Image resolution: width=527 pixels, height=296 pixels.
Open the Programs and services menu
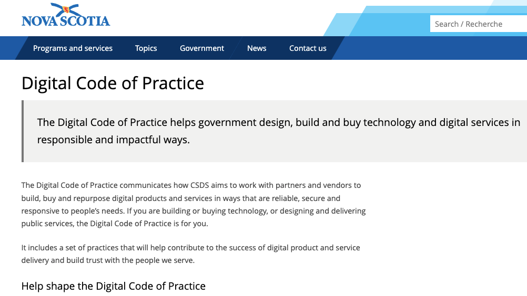pyautogui.click(x=73, y=48)
